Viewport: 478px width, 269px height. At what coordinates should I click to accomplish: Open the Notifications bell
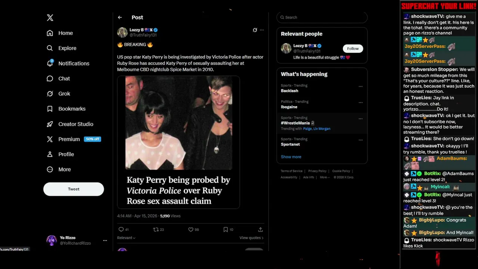point(50,63)
